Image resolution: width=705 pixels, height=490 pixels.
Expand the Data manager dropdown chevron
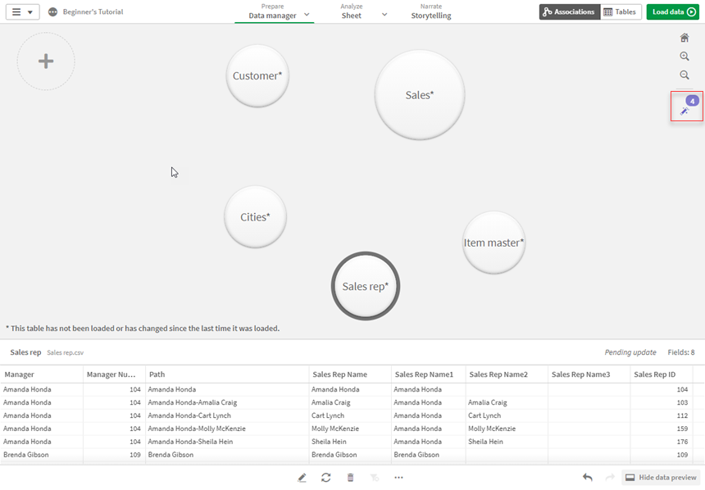tap(307, 15)
